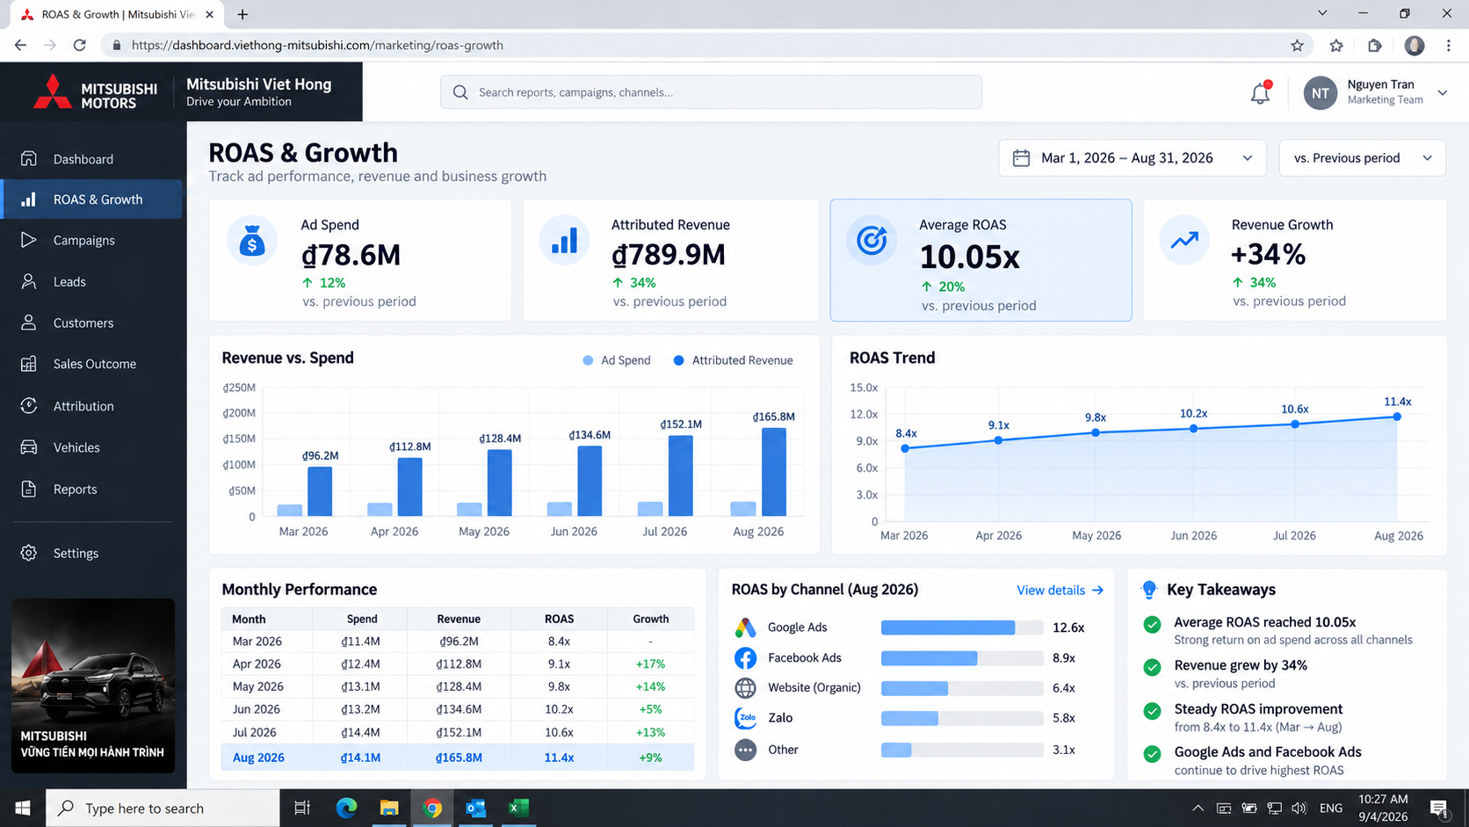Open Outlook from the taskbar
This screenshot has height=827, width=1469.
pyautogui.click(x=475, y=808)
